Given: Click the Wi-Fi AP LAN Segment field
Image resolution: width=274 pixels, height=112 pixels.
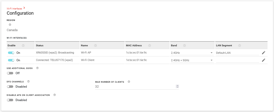Looking at the screenshot, I should (237, 53).
